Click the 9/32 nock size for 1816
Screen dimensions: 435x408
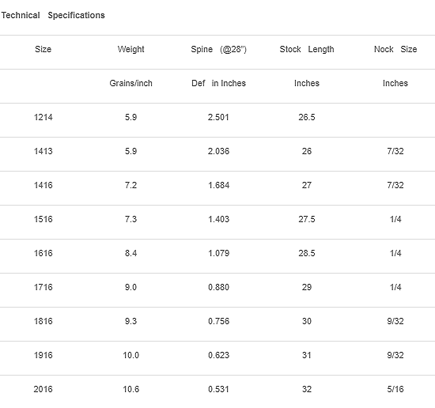395,321
